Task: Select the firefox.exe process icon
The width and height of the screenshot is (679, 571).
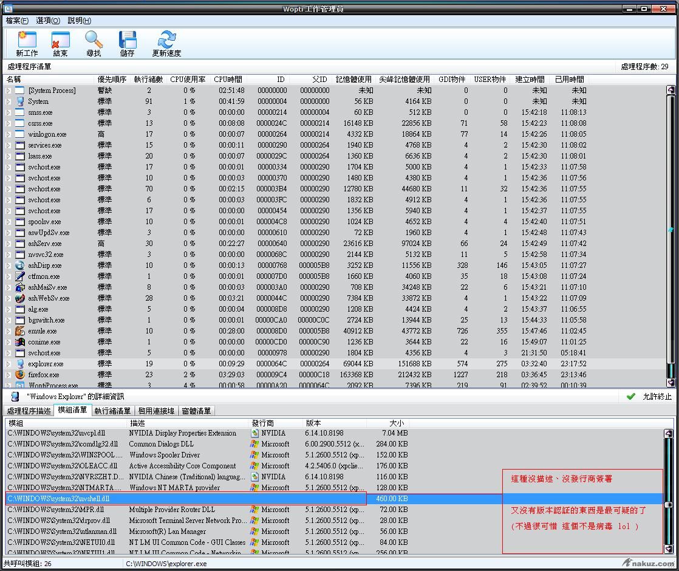Action: tap(20, 375)
